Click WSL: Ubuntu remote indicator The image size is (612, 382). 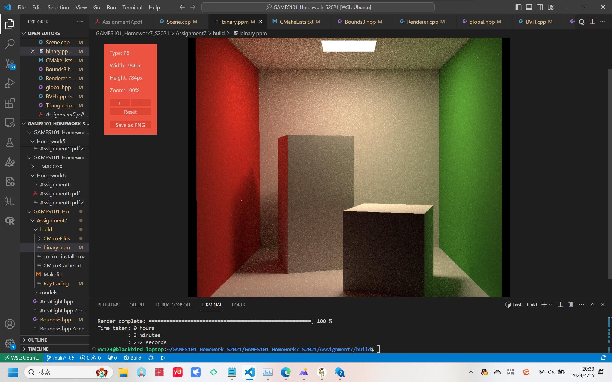coord(22,358)
